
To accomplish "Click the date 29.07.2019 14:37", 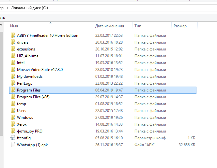I will [109, 97].
